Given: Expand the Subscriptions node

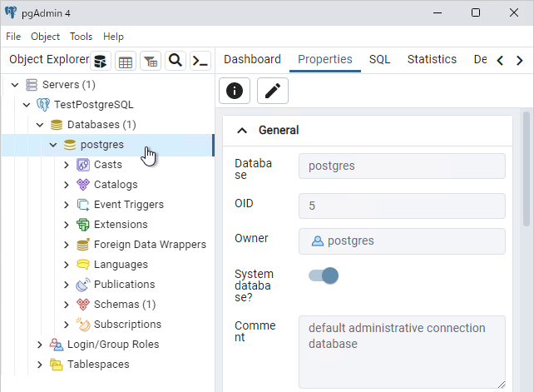Looking at the screenshot, I should pos(67,325).
